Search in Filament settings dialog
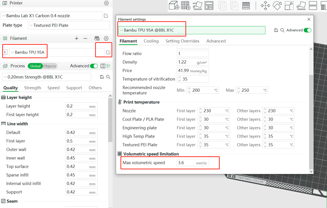Screen dimensions: 327x208 point(282,30)
